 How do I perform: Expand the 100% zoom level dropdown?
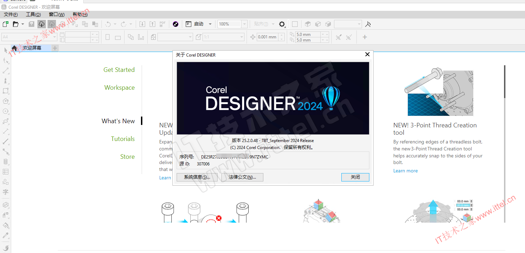244,24
